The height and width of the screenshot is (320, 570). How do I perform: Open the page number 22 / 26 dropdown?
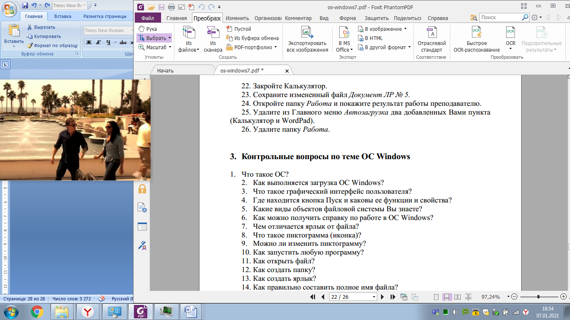[x=374, y=297]
